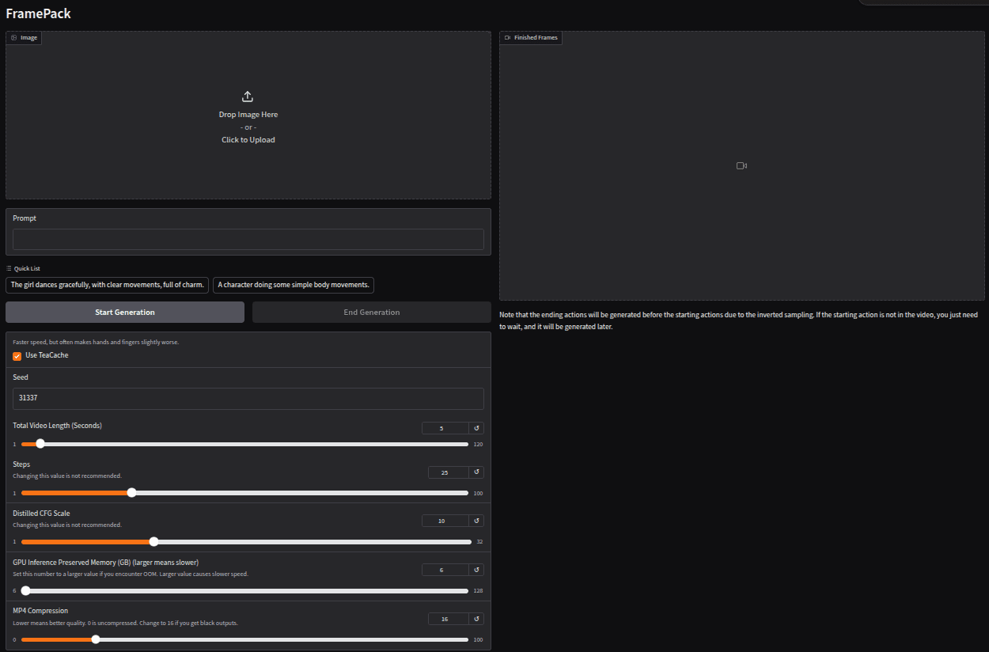Click the MP4 Compression slider handle

pyautogui.click(x=96, y=639)
